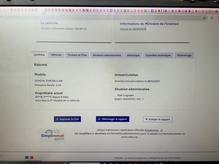Click the HistoVec footer description text

[148, 158]
